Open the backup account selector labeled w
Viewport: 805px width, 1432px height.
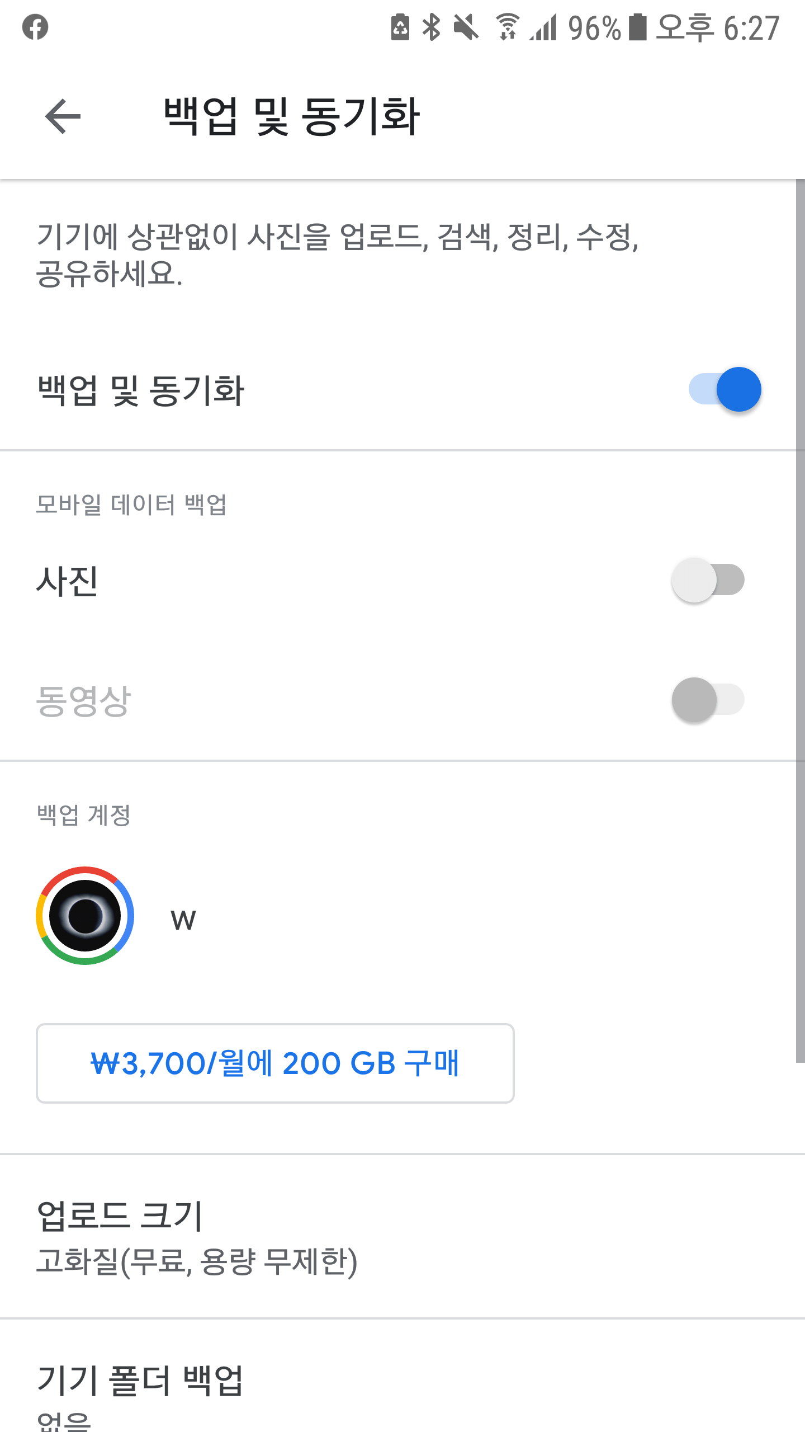tap(183, 920)
